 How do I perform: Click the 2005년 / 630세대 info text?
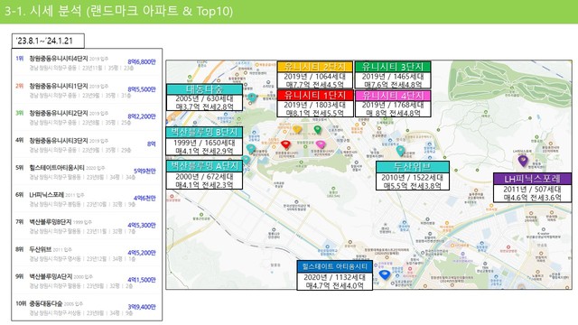tap(205, 98)
